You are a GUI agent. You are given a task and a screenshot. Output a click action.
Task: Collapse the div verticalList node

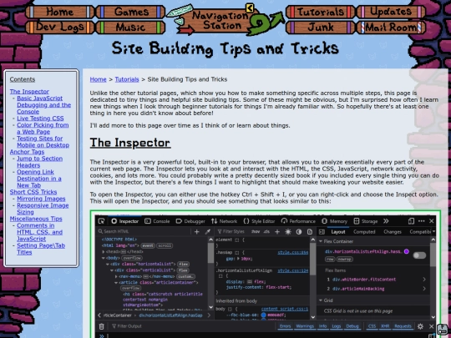[x=112, y=270]
